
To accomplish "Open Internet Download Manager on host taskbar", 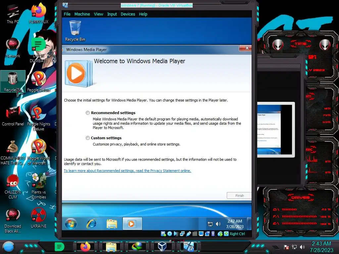I will [x=137, y=247].
